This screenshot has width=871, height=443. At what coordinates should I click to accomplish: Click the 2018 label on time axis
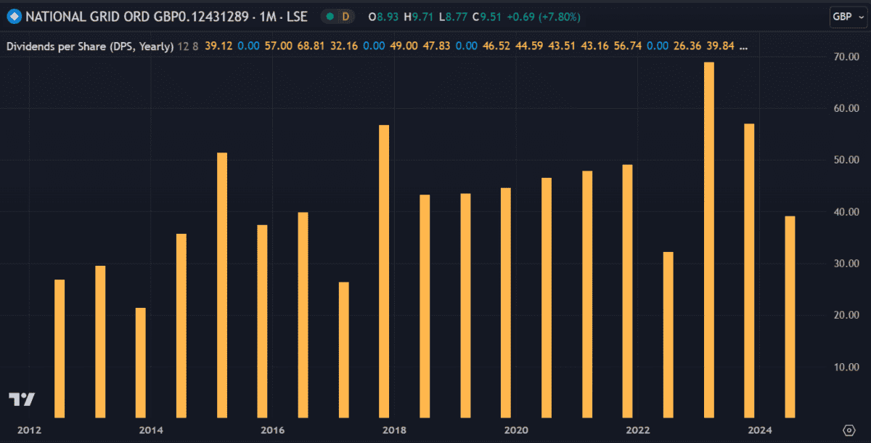coord(395,430)
